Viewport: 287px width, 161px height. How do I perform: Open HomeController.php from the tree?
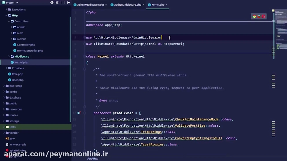30,51
